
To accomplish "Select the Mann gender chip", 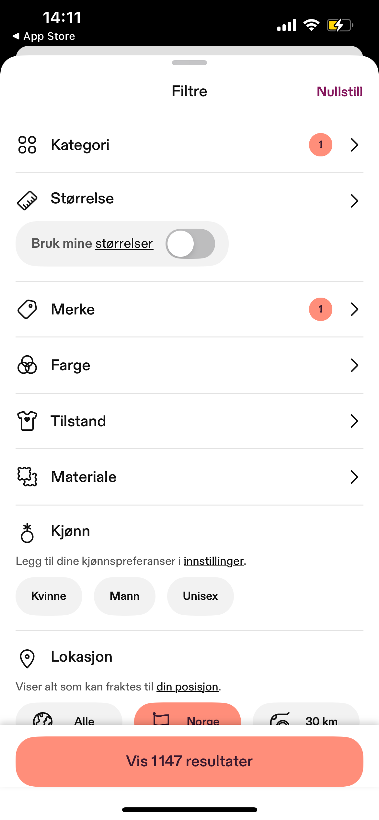I will [125, 596].
